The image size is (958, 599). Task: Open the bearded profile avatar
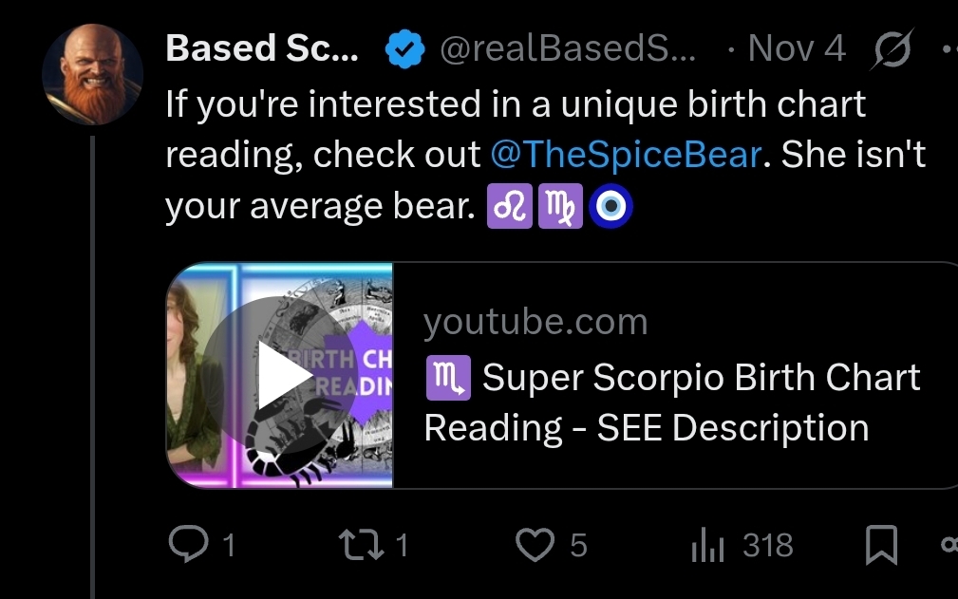click(x=93, y=74)
